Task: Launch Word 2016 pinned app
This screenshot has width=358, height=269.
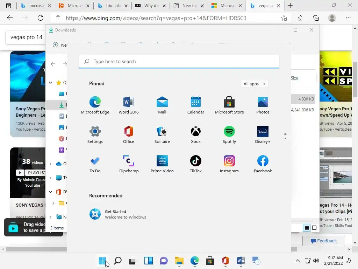Action: (x=129, y=105)
